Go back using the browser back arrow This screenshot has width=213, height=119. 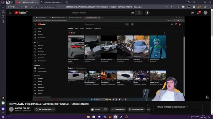pyautogui.click(x=9, y=7)
